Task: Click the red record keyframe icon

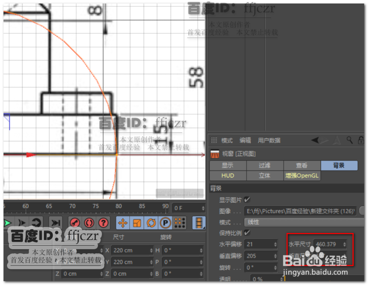Action: [75, 222]
